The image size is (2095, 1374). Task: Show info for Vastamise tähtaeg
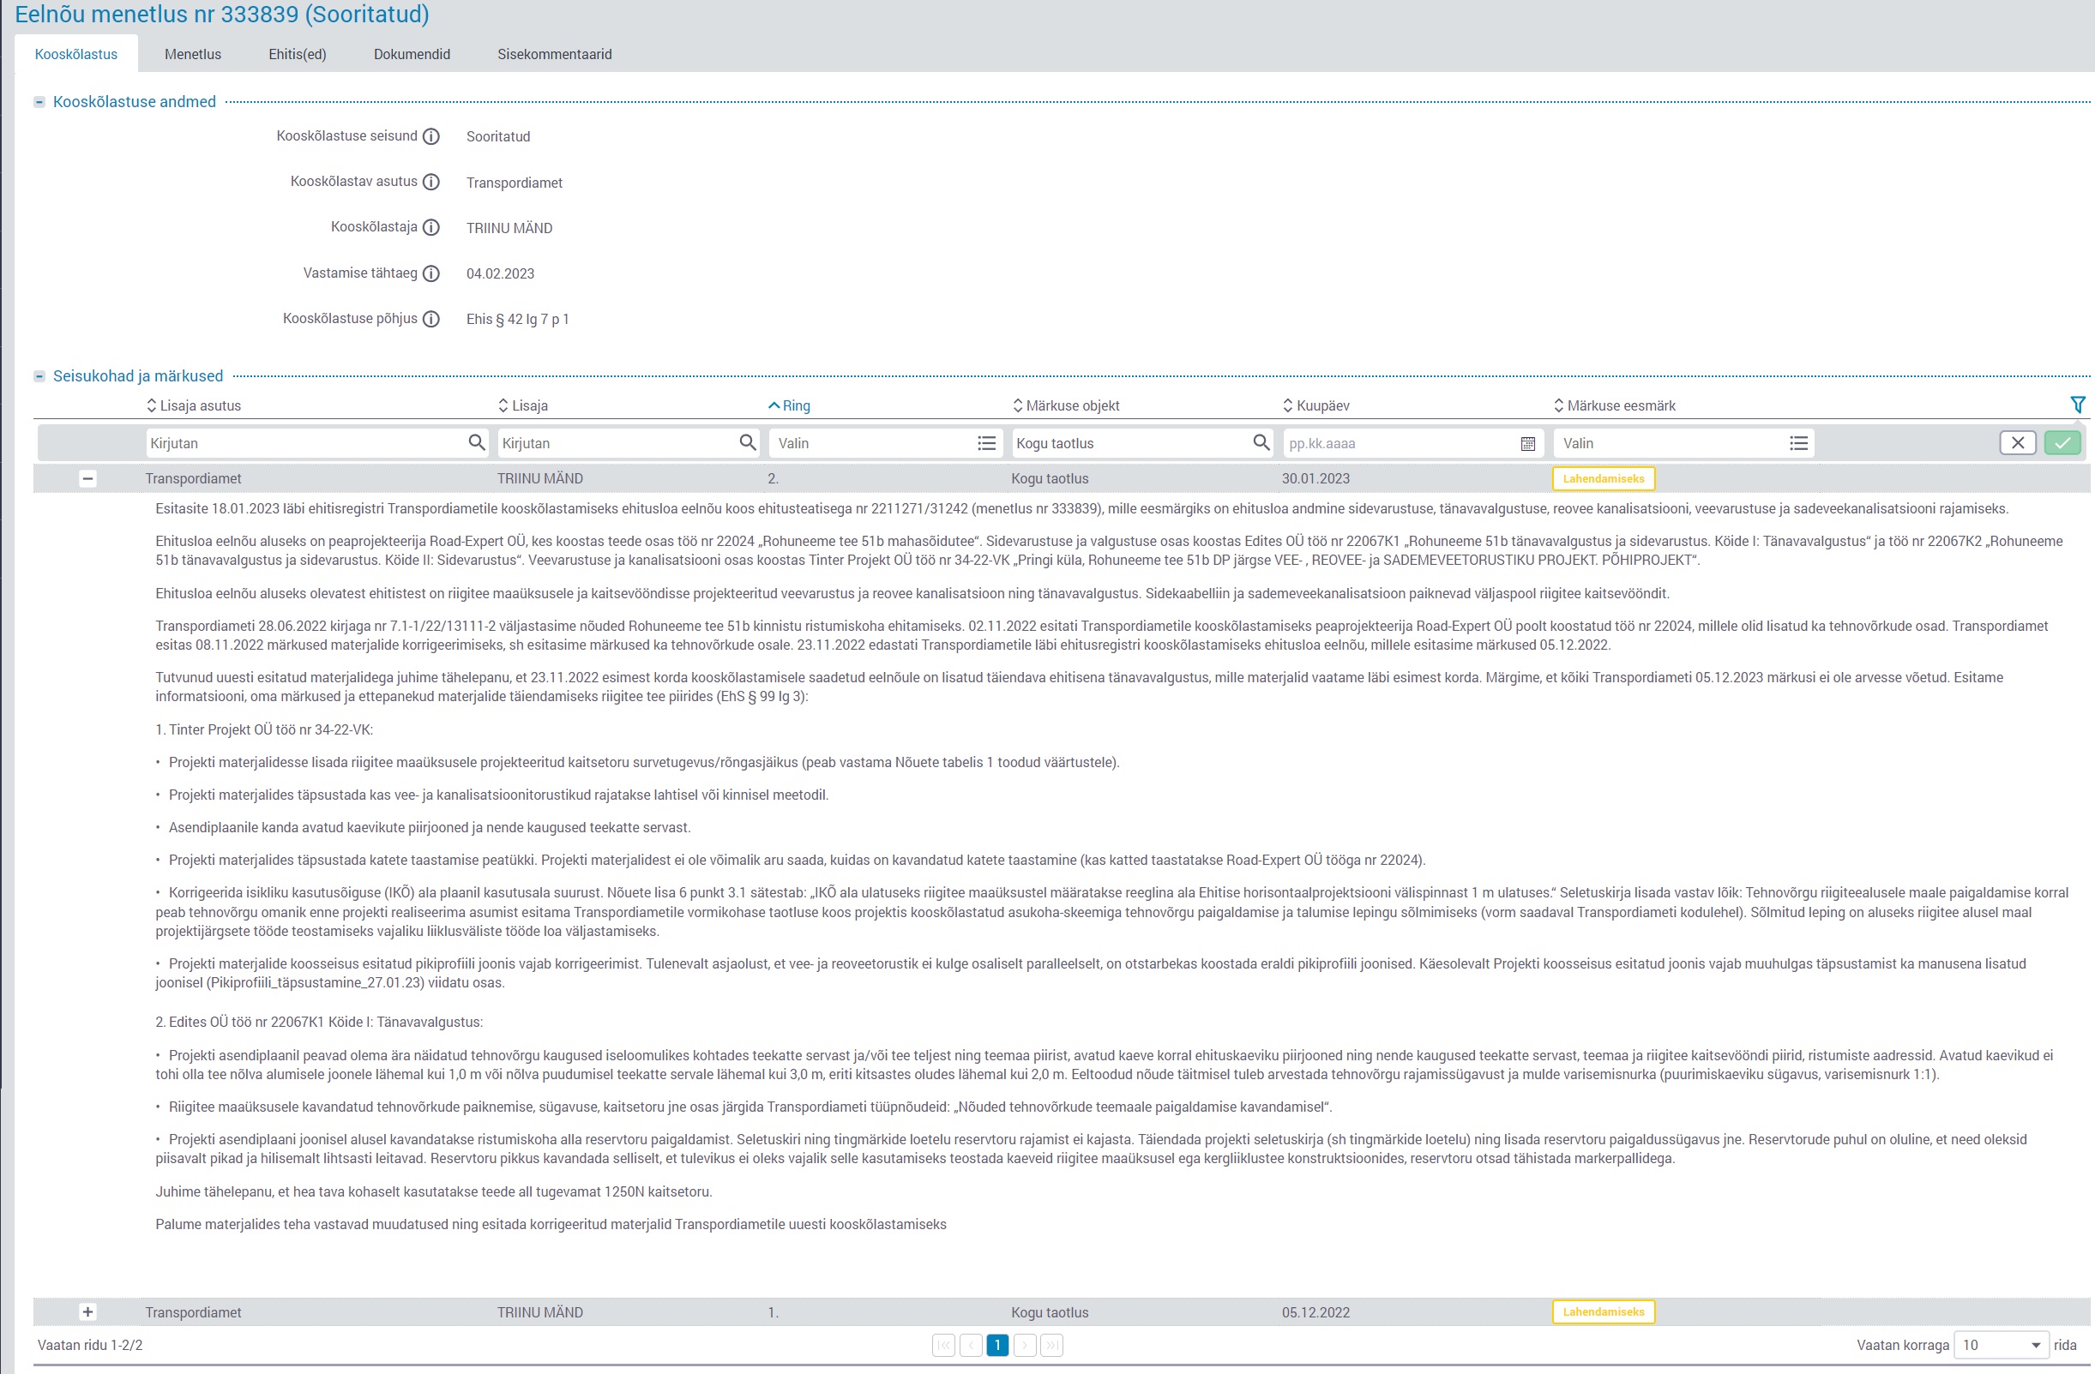pyautogui.click(x=431, y=273)
